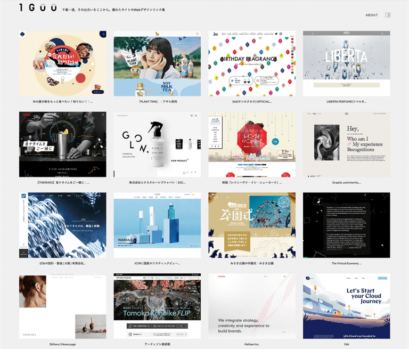Click the 'Shihara | Home page' caption
This screenshot has height=349, width=409.
click(63, 344)
